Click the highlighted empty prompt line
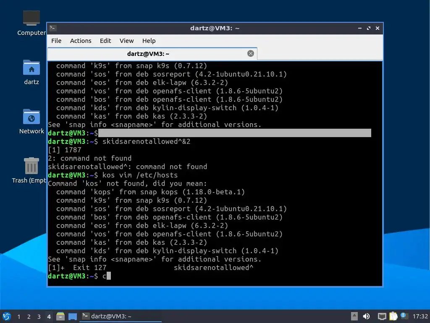 (x=209, y=133)
